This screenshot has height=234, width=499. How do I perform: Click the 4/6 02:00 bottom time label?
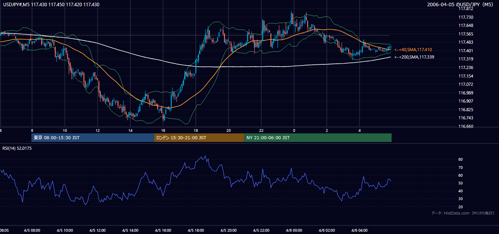(x=327, y=230)
